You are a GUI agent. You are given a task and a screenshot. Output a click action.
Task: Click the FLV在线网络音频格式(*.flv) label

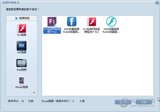pos(91,30)
